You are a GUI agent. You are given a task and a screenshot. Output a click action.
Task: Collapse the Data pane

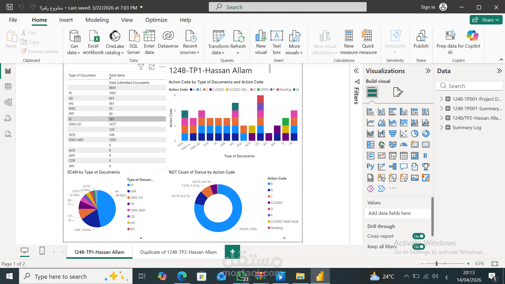pos(499,71)
